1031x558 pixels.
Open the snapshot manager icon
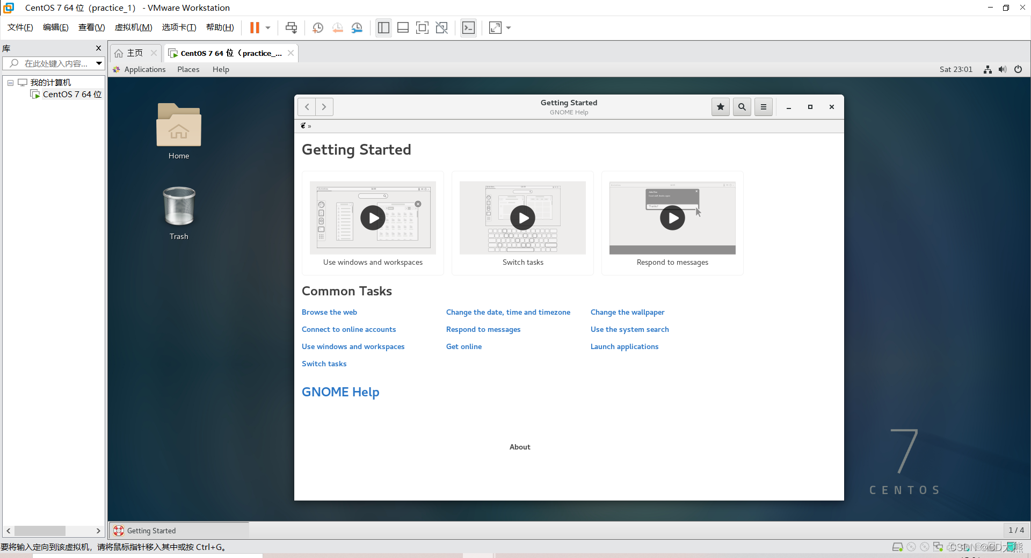tap(357, 28)
